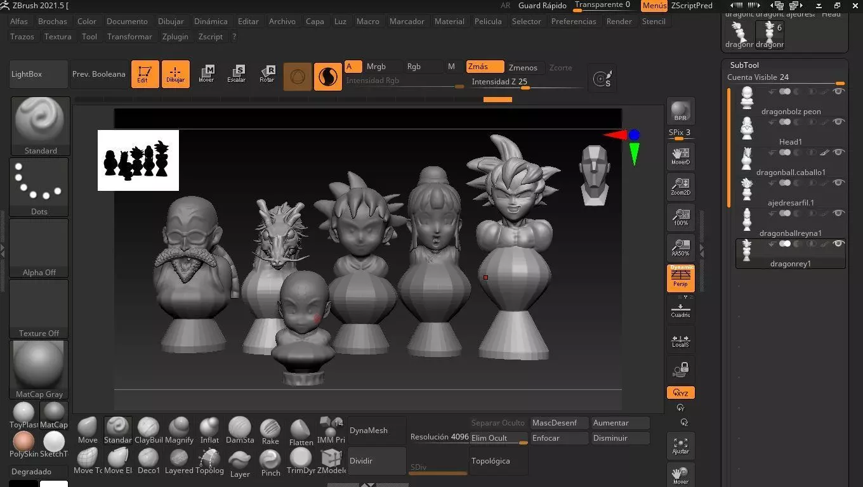Open the Transformar menu
Screen dimensions: 863x487
tap(129, 36)
